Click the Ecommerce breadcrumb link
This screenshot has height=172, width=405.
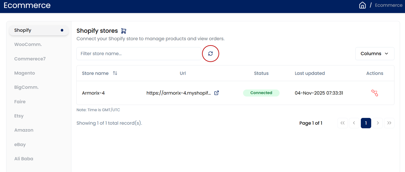pos(388,5)
